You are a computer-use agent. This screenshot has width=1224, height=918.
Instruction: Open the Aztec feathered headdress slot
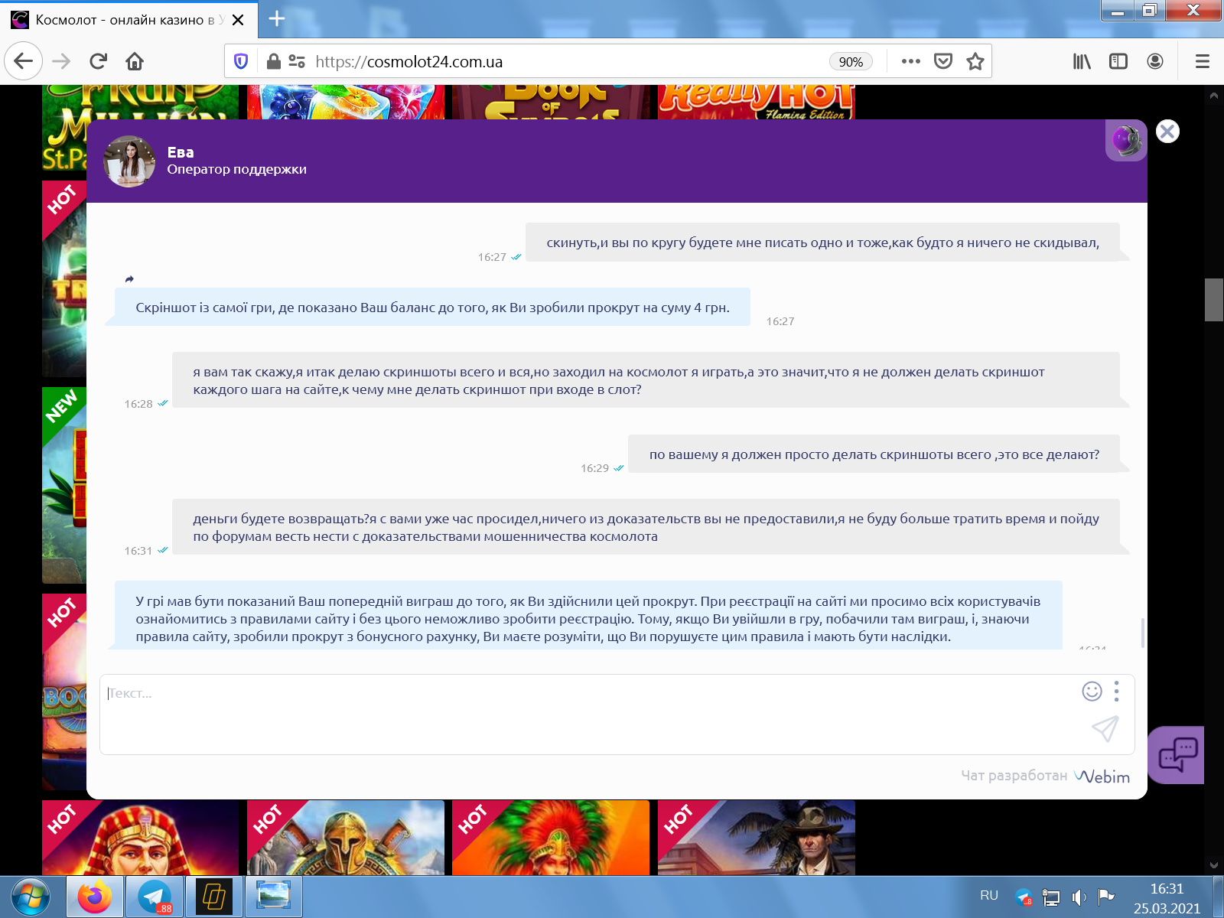[x=551, y=838]
